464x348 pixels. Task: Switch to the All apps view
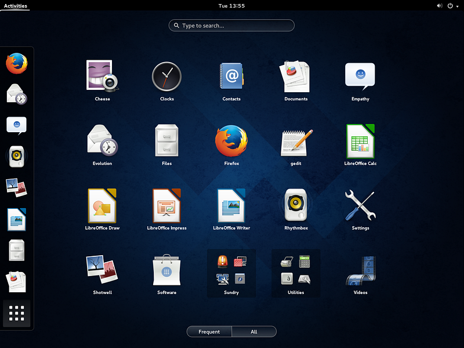[x=254, y=332]
